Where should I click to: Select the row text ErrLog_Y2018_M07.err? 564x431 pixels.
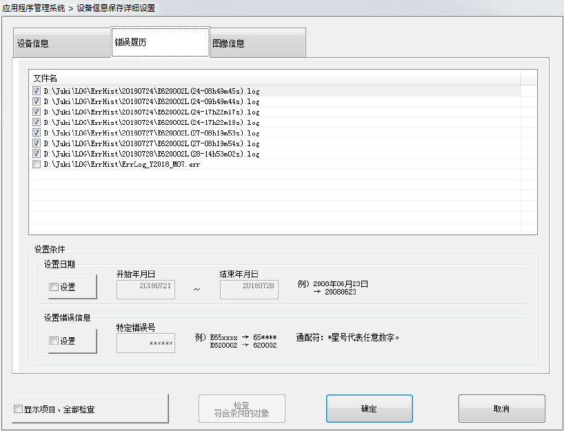(122, 164)
